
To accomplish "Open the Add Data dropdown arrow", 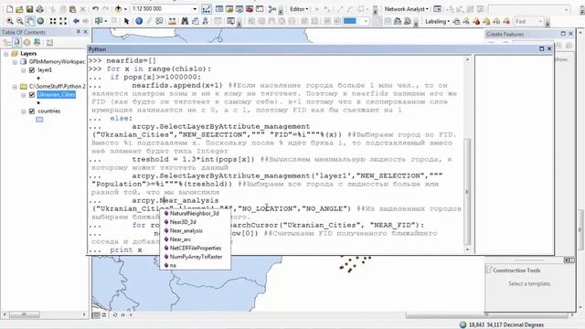I will (125, 9).
